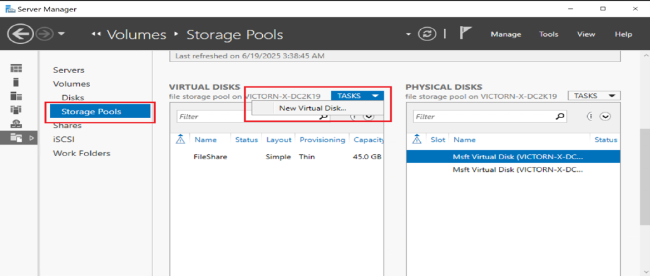Click the Refresh icon in the header
Image resolution: width=650 pixels, height=276 pixels.
tap(427, 34)
